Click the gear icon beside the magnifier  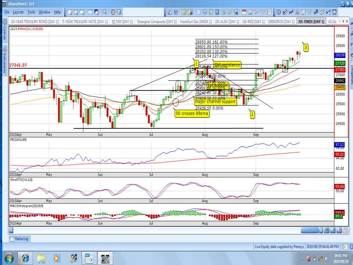click(113, 12)
